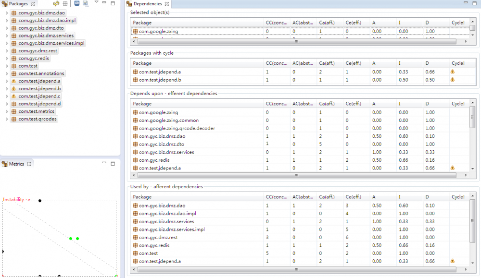The image size is (481, 278).
Task: Expand com.gyc.dmz.rest in the Packages tree
Action: (7, 51)
